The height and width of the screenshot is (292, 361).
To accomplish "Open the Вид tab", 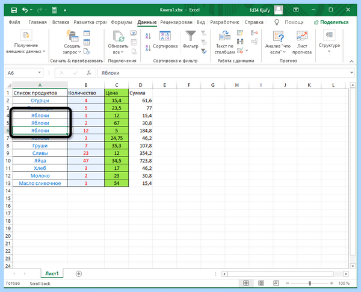I will [x=201, y=22].
